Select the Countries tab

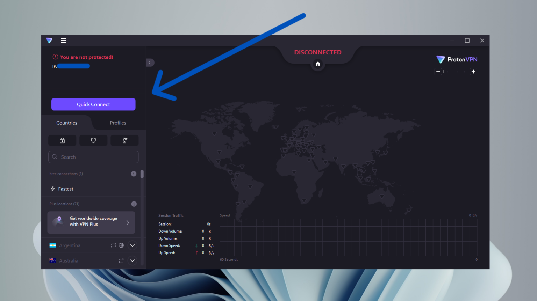[x=66, y=123]
